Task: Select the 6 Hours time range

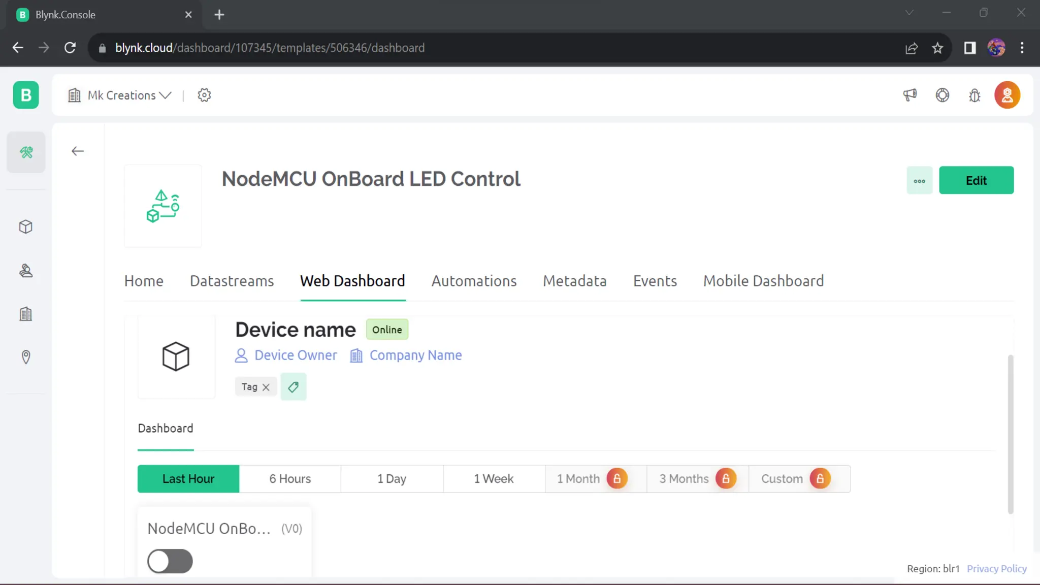Action: point(290,479)
